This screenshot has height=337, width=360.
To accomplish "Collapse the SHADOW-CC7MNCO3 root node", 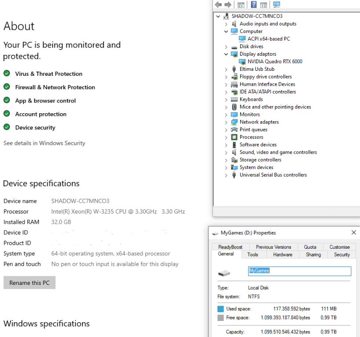I will pos(218,16).
